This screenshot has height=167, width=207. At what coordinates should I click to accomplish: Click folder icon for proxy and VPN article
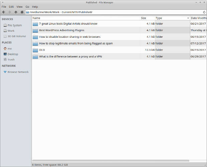click(x=35, y=56)
